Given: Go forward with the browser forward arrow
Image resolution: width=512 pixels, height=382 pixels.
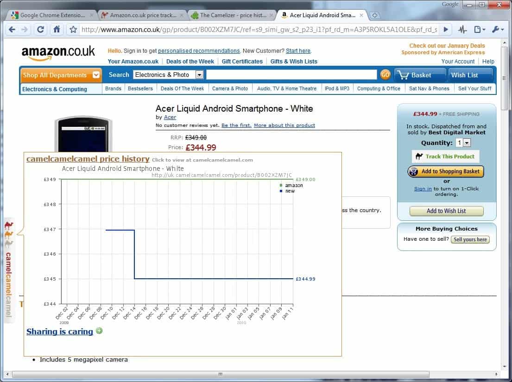Looking at the screenshot, I should pyautogui.click(x=25, y=30).
